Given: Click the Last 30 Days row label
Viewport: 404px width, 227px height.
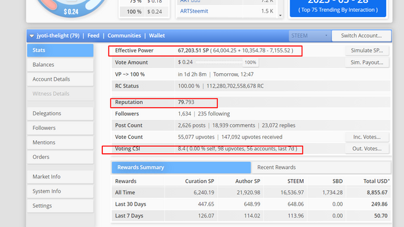Looking at the screenshot, I should 131,204.
